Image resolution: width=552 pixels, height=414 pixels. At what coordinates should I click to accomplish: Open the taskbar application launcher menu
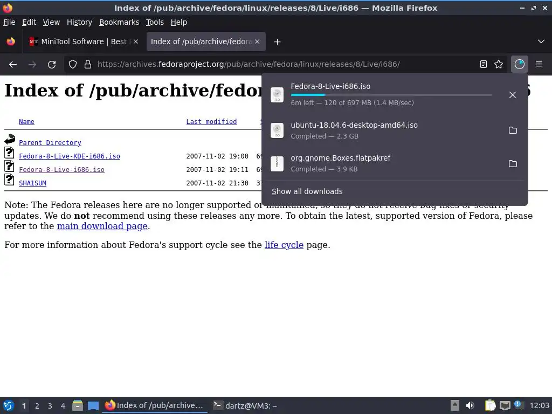click(x=9, y=405)
